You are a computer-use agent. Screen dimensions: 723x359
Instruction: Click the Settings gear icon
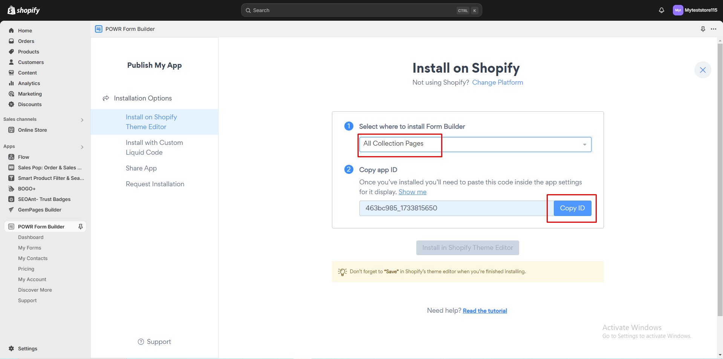11,348
